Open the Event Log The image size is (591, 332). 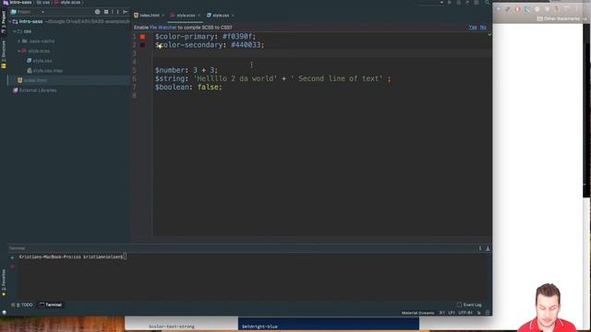pyautogui.click(x=469, y=305)
